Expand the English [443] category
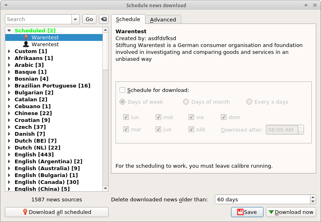This screenshot has height=222, width=321. point(9,154)
